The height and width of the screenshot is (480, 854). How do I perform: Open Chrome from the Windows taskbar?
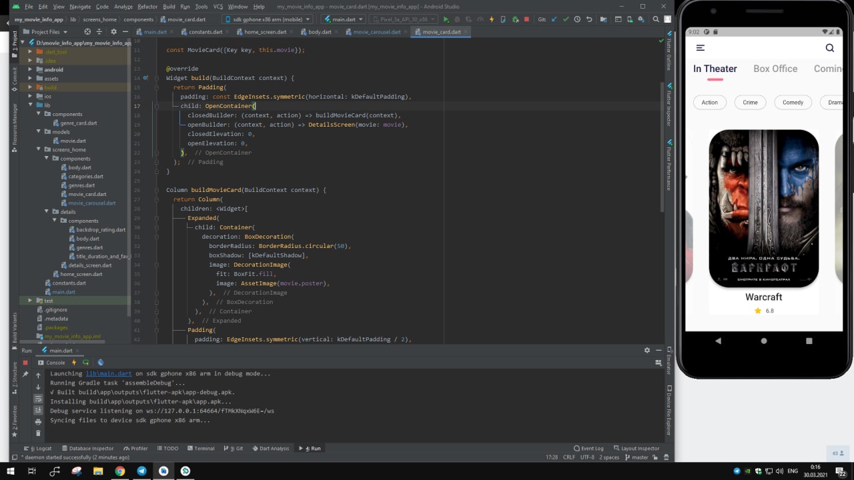119,471
